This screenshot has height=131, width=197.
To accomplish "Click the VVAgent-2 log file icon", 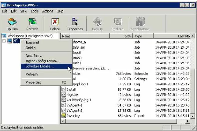I will [x=63, y=110].
